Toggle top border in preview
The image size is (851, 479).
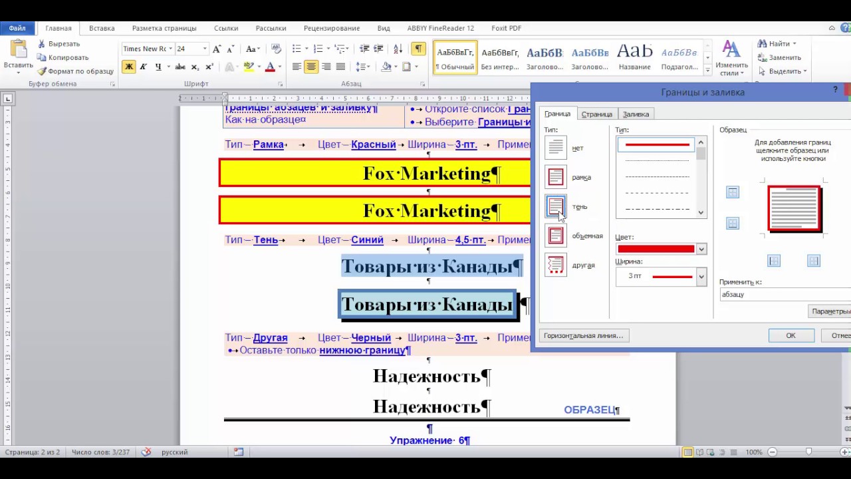[733, 193]
